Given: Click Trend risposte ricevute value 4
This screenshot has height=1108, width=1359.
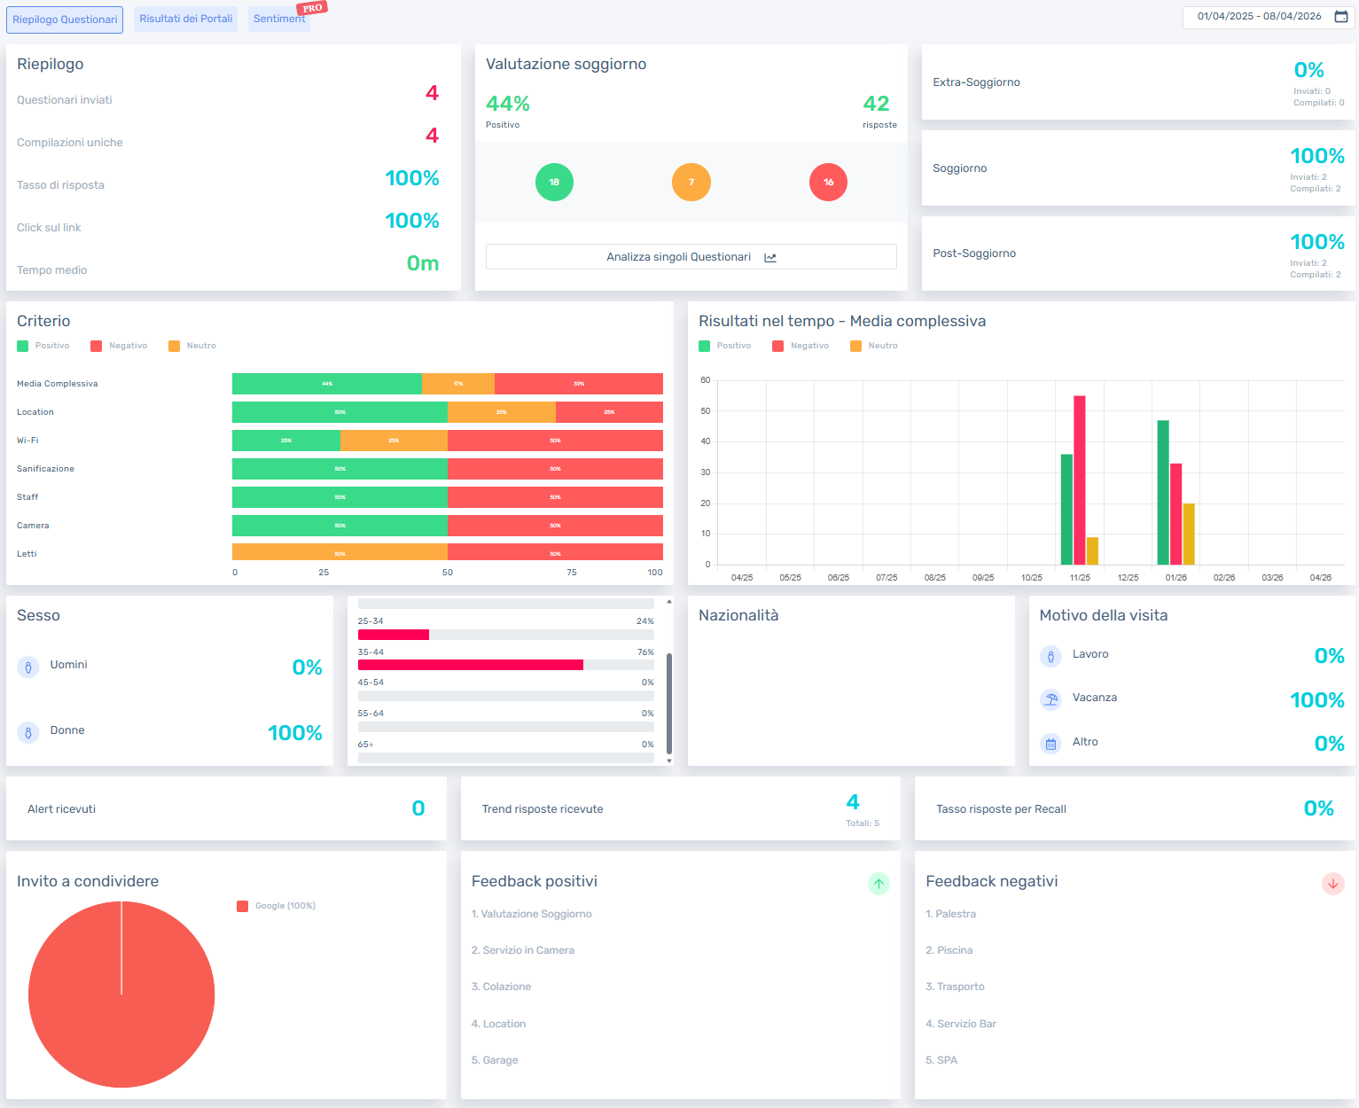Looking at the screenshot, I should click(x=853, y=802).
